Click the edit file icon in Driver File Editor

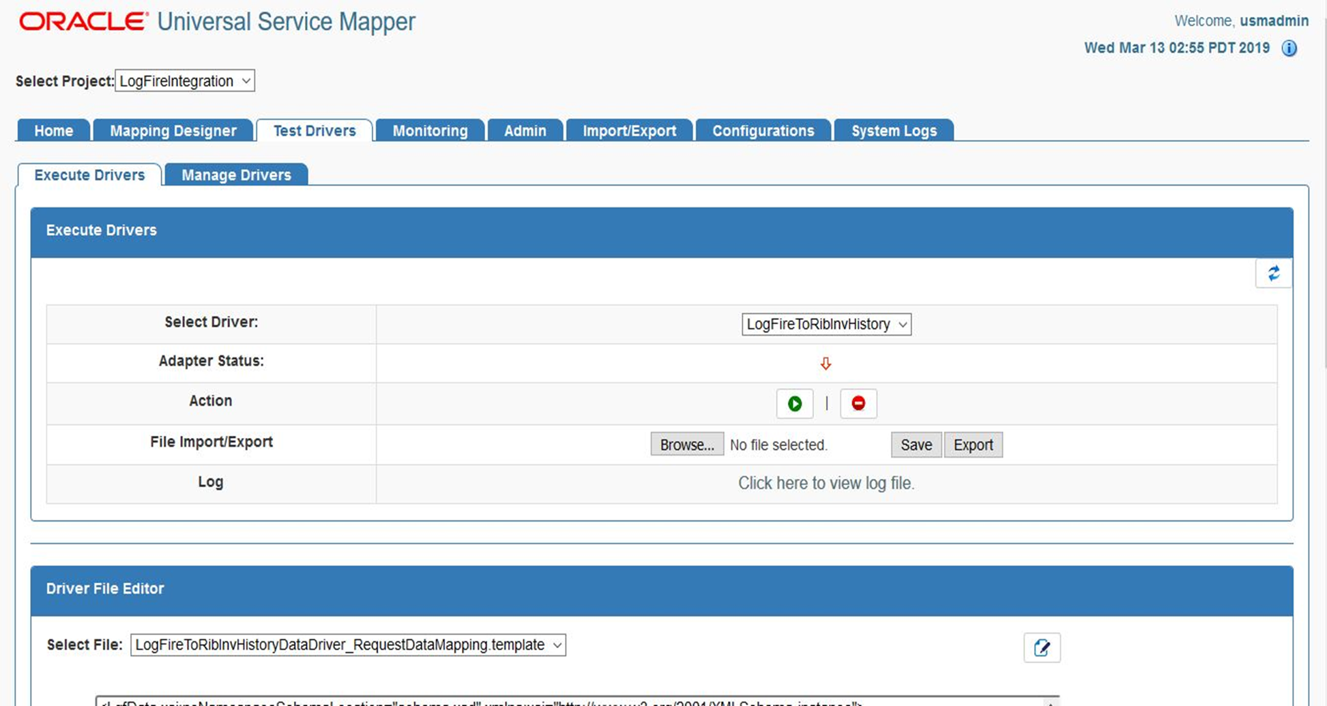point(1042,647)
